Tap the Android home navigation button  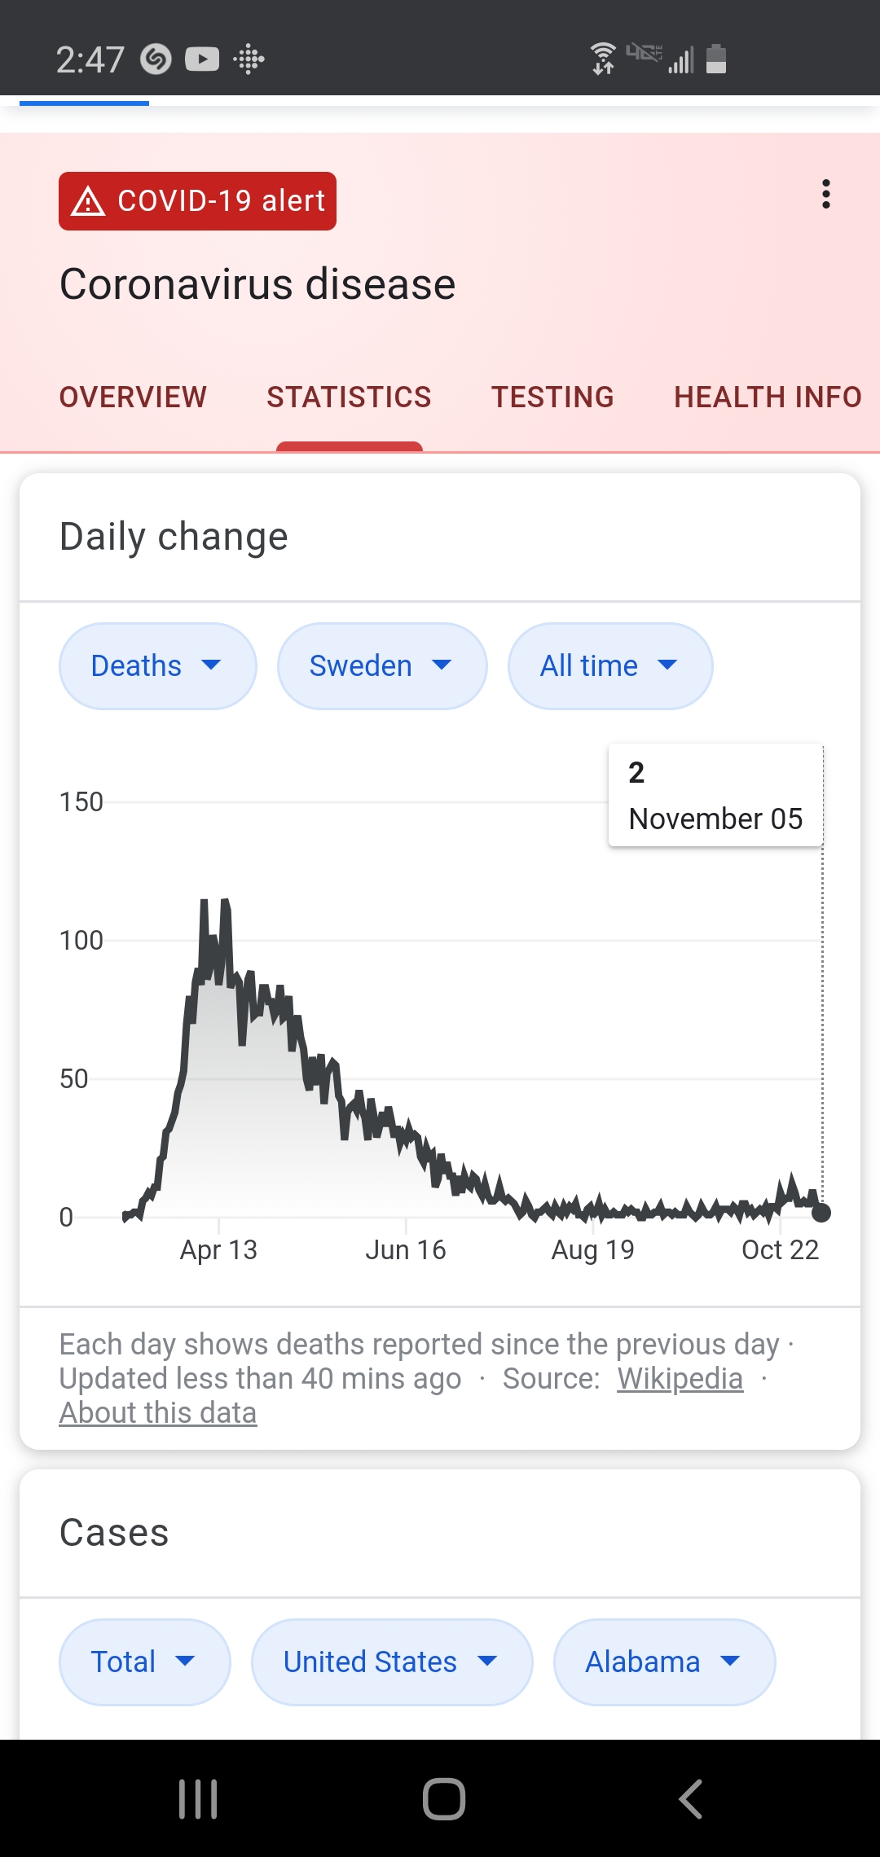pos(443,1798)
